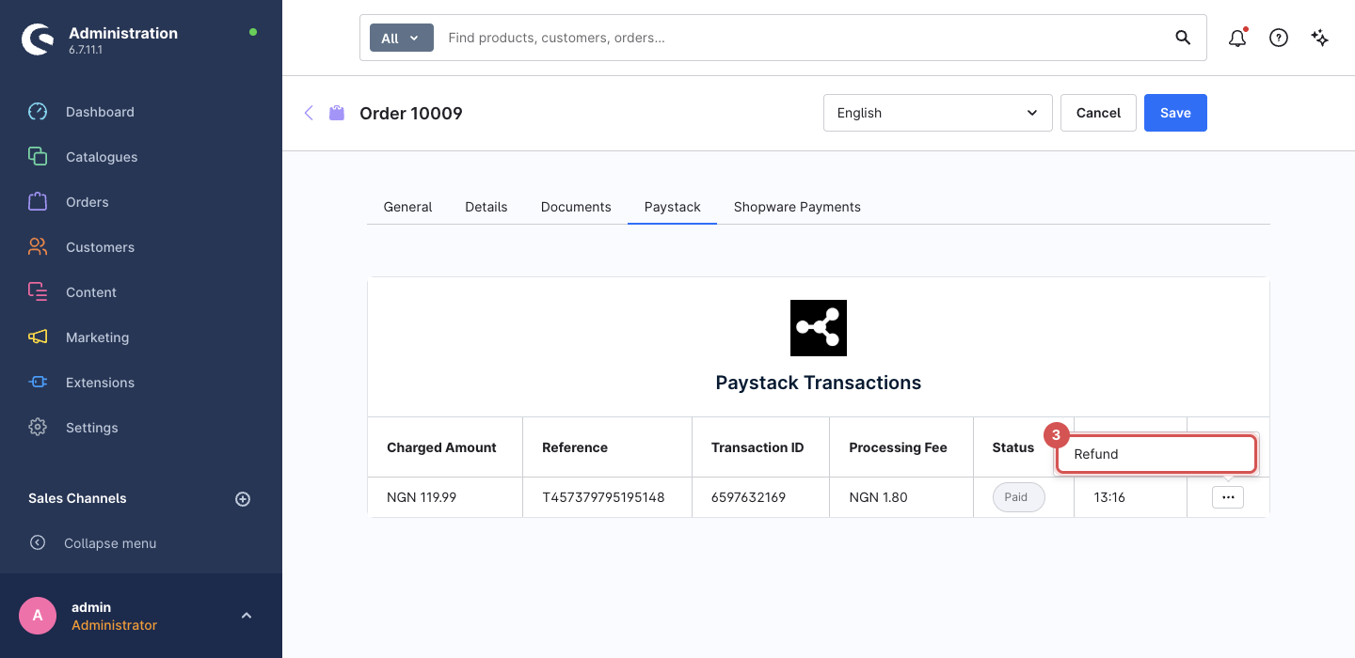
Task: Select the Paystack tab
Action: click(673, 207)
